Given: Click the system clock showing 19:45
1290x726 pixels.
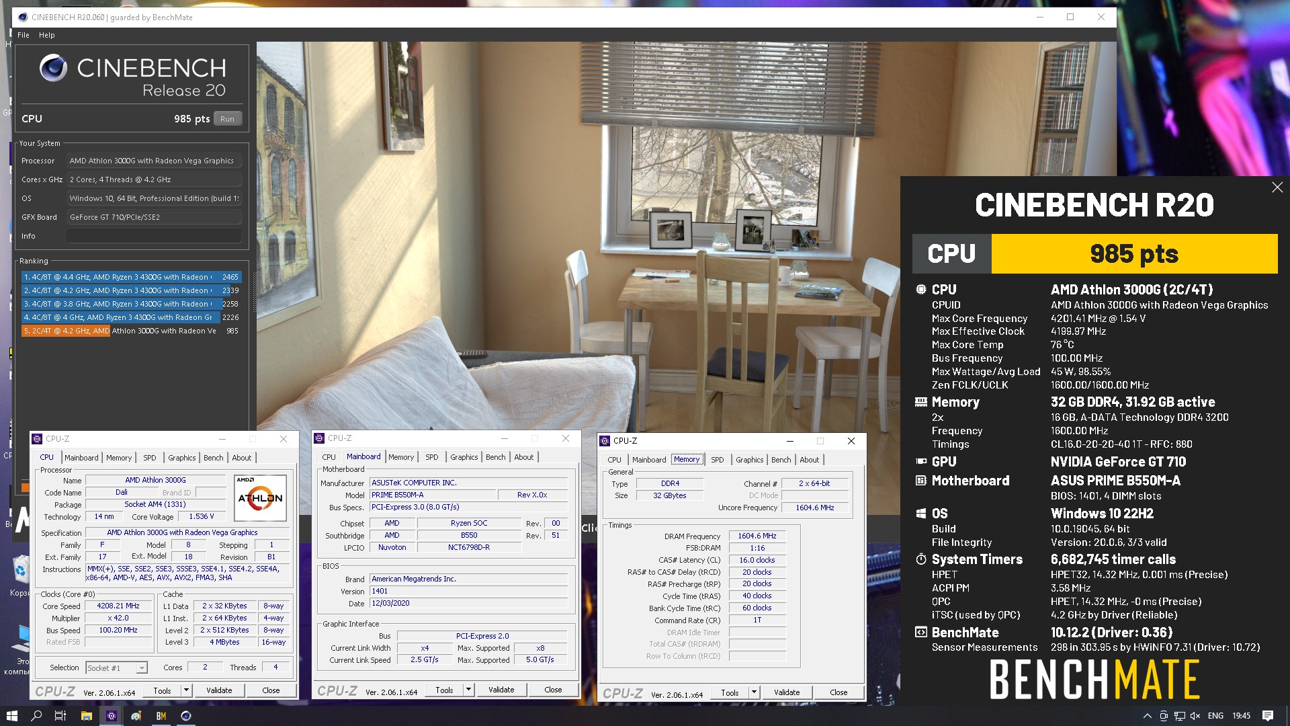Looking at the screenshot, I should (1241, 716).
